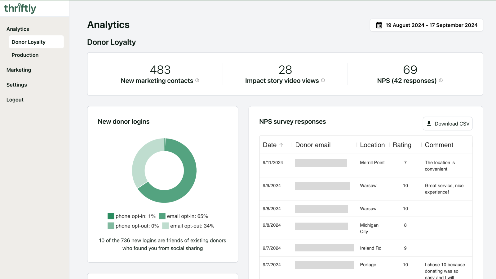The image size is (496, 279).
Task: Open the Production sidebar item
Action: pos(25,55)
